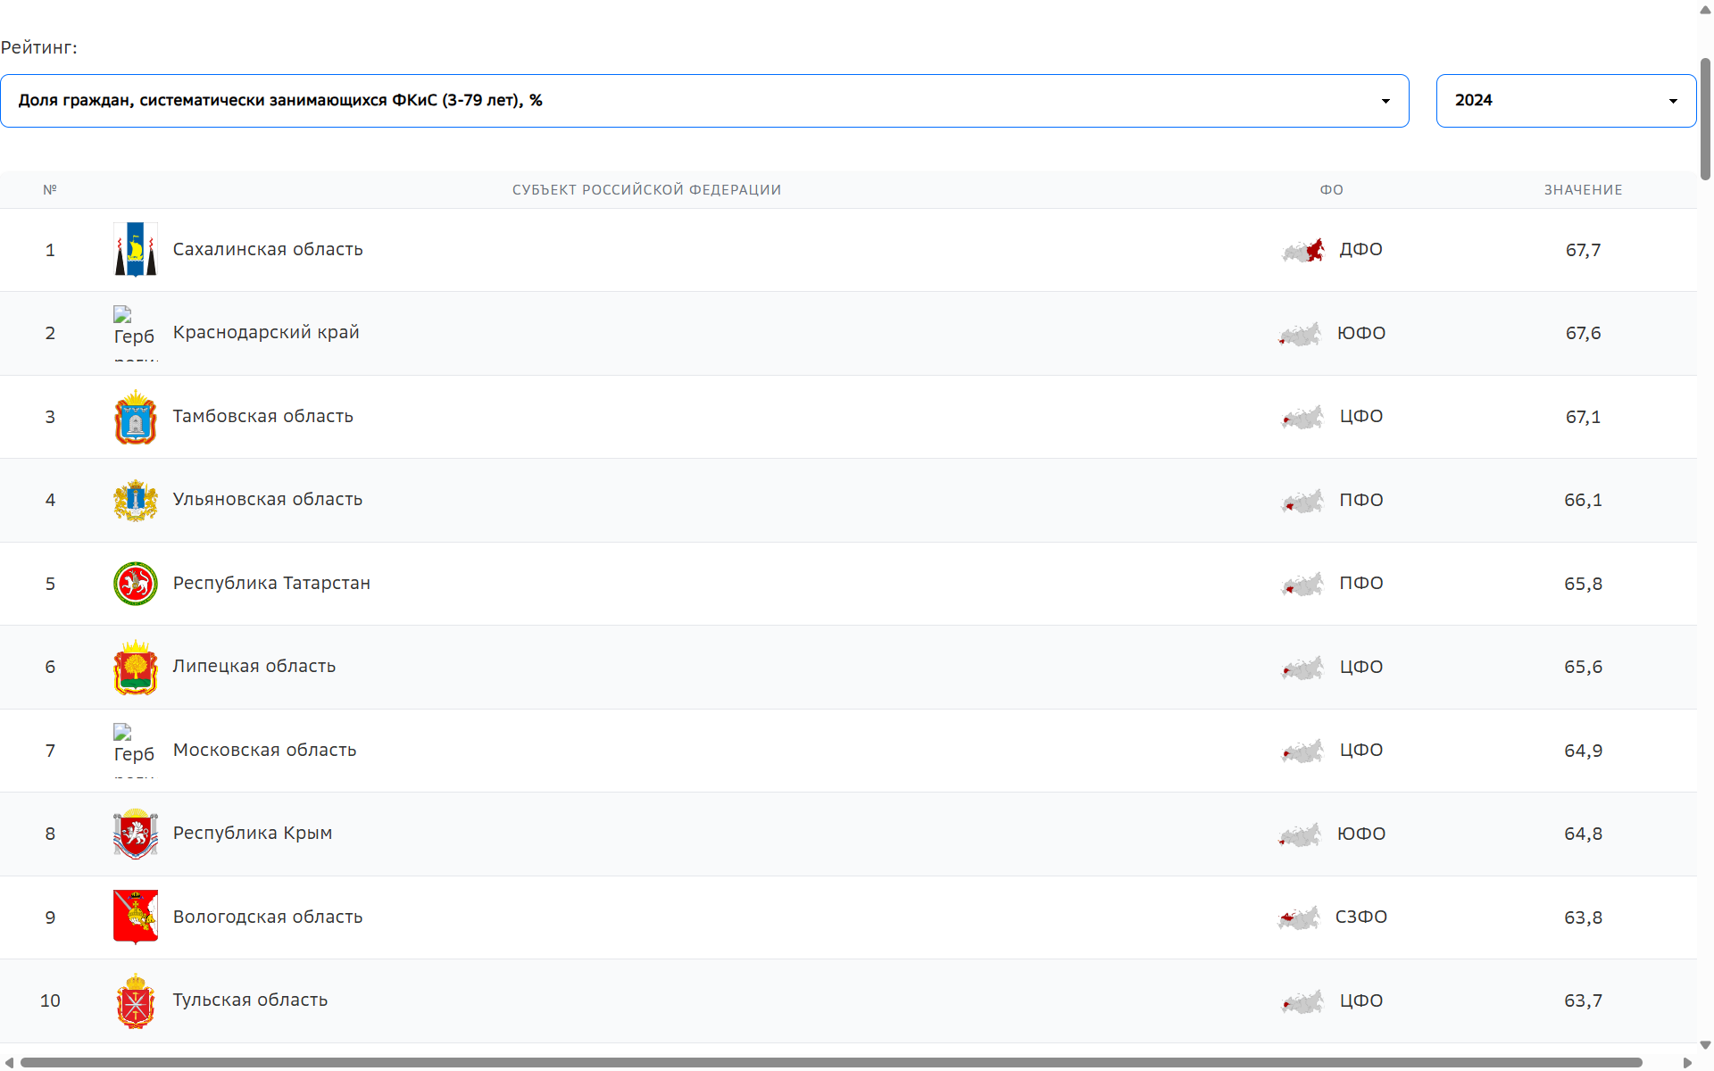Image resolution: width=1714 pixels, height=1071 pixels.
Task: Click the ЗНАЧЕНИЕ column header
Action: click(1583, 190)
